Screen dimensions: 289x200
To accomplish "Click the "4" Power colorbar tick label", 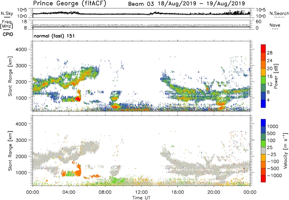I will (x=268, y=100).
